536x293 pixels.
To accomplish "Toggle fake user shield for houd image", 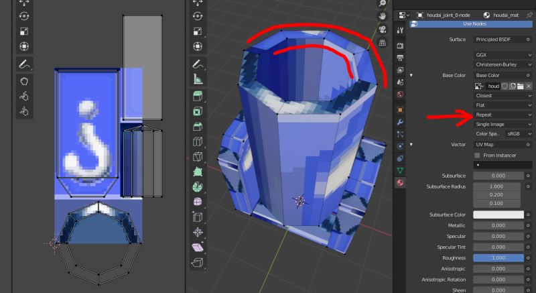I will coord(505,86).
